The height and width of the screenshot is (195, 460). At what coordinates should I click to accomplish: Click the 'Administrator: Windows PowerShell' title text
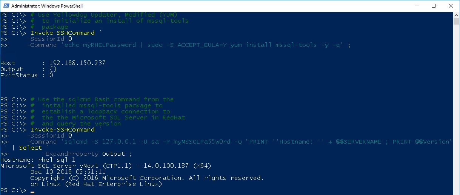pos(47,6)
